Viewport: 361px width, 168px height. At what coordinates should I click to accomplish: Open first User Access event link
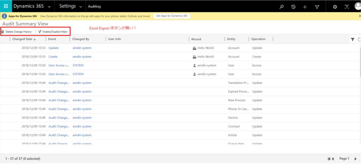[59, 66]
